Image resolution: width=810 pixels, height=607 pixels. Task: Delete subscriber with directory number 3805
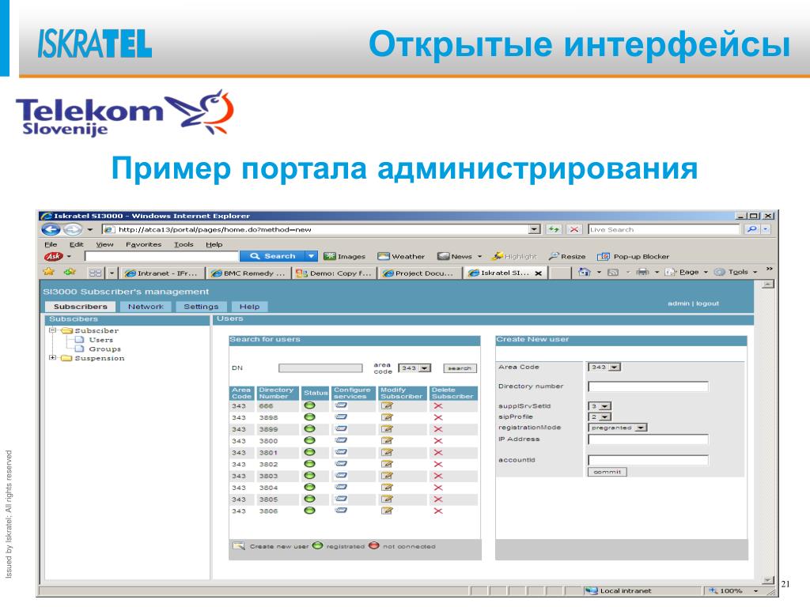tap(438, 500)
